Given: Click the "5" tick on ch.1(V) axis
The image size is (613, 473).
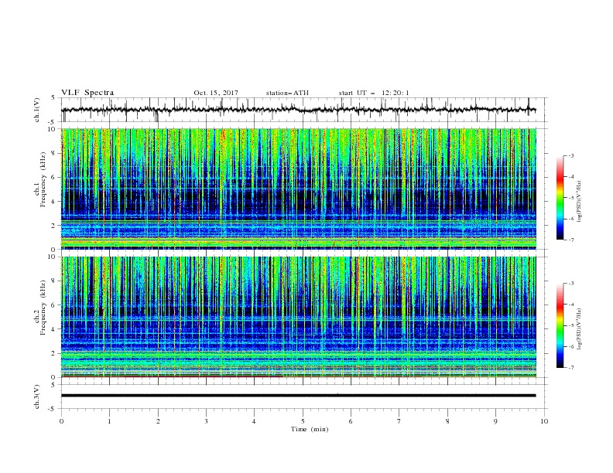Looking at the screenshot, I should (x=54, y=98).
